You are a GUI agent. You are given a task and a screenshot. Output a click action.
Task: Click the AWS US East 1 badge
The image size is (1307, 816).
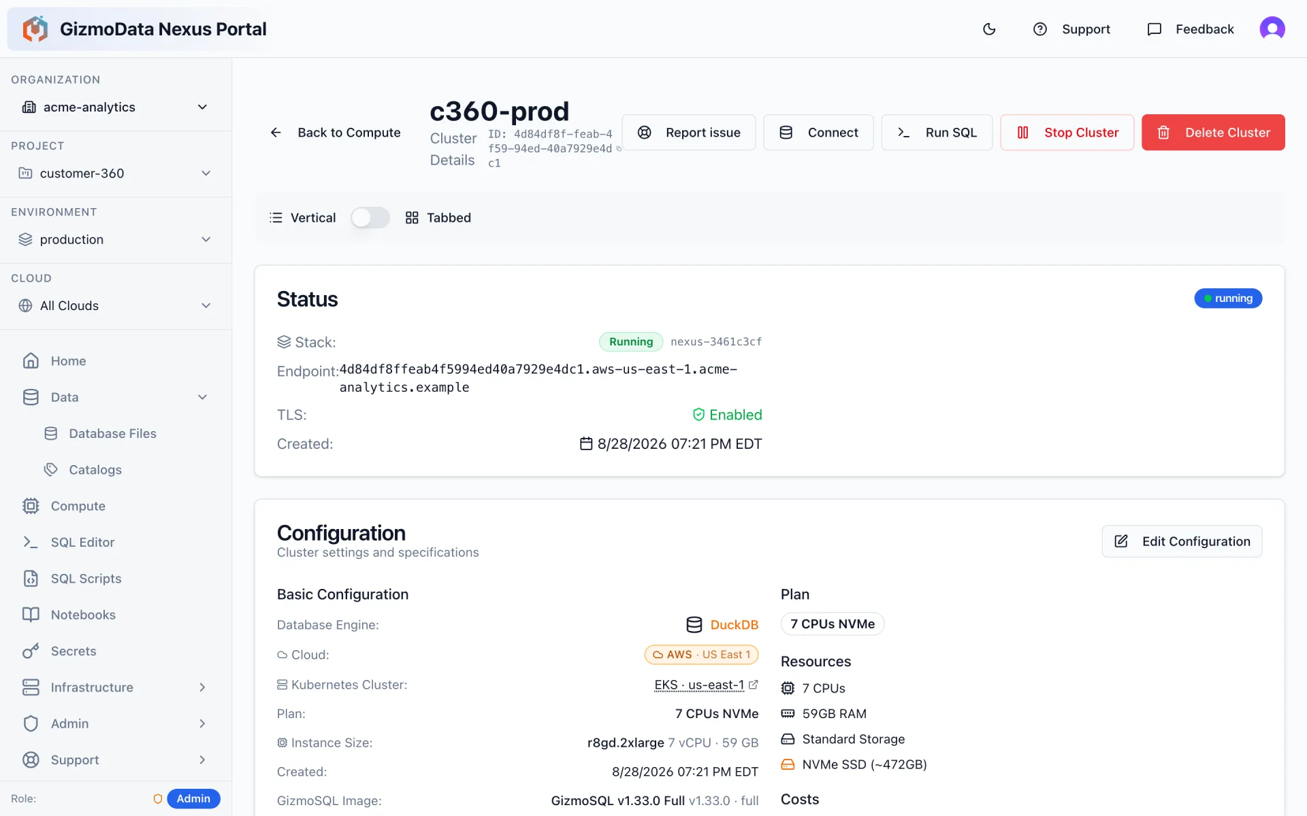[701, 655]
